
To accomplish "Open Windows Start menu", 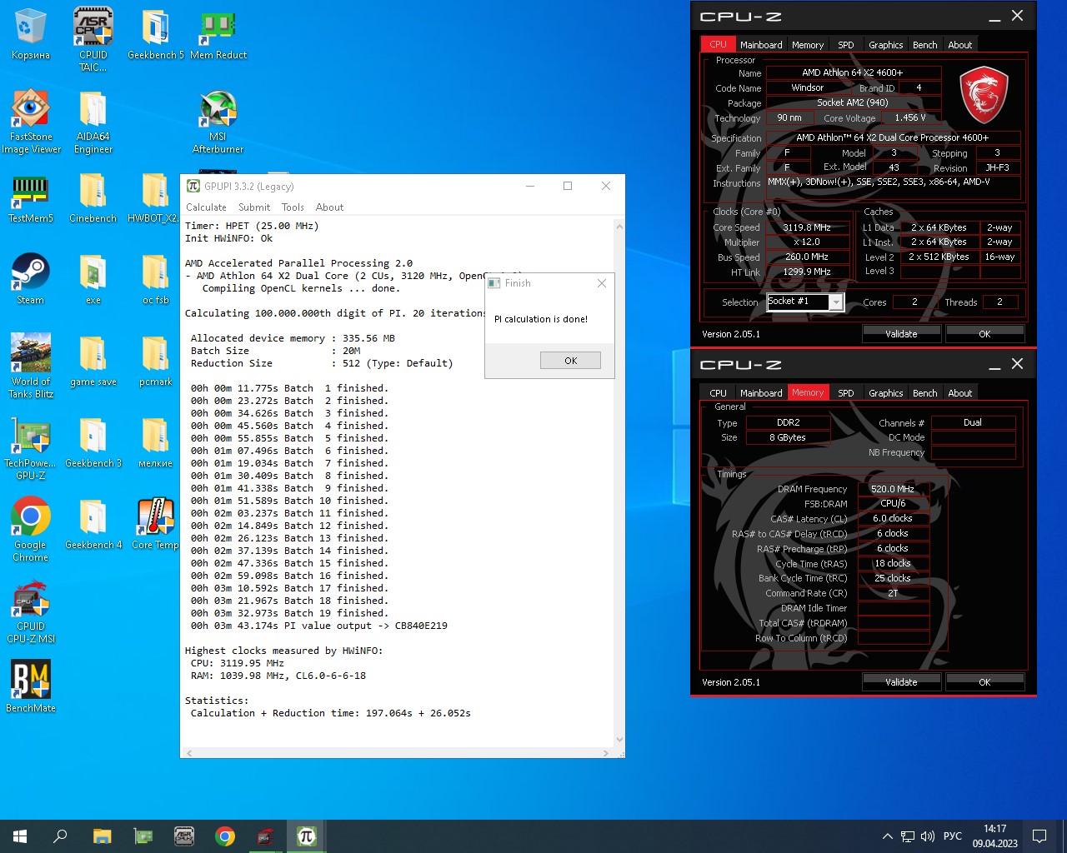I will pos(20,836).
